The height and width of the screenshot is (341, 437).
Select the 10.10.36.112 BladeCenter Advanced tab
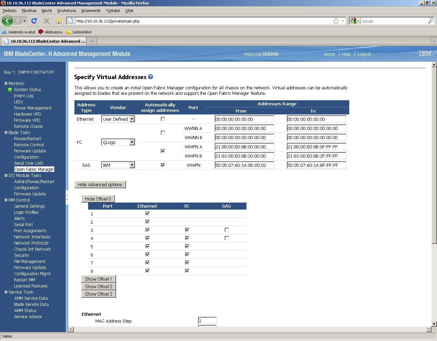pos(44,41)
